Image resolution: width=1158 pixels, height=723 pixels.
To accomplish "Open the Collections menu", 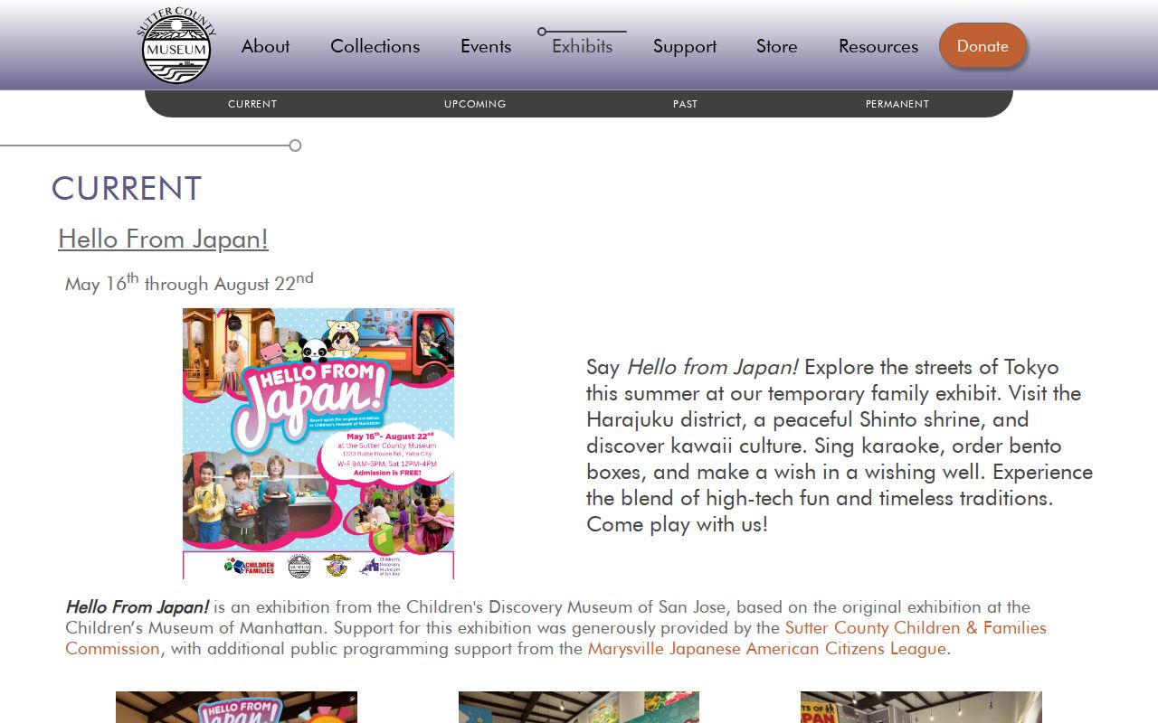I will point(375,46).
